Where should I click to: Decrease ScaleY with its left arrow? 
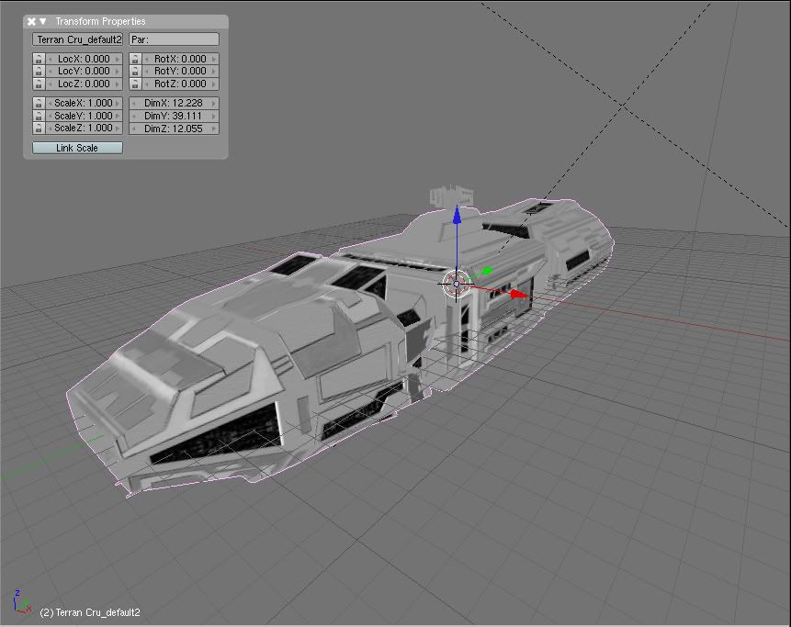point(50,116)
